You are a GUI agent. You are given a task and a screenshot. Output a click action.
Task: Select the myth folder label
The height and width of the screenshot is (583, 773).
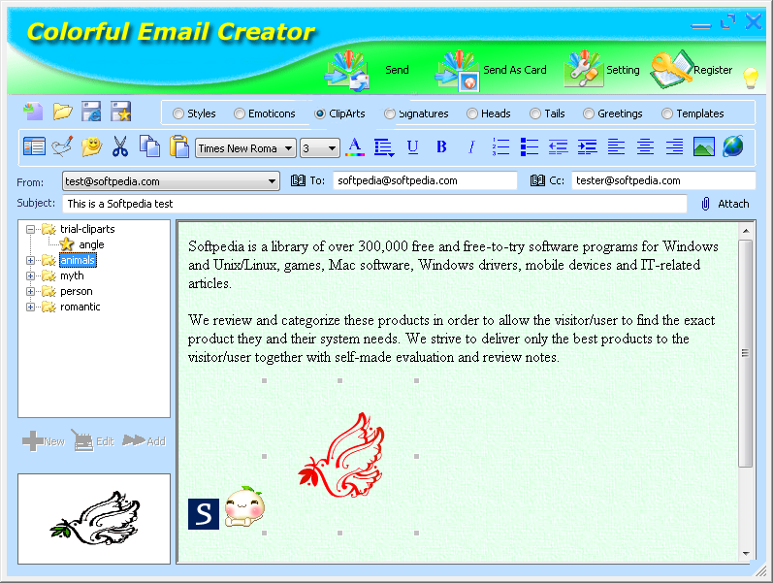72,275
